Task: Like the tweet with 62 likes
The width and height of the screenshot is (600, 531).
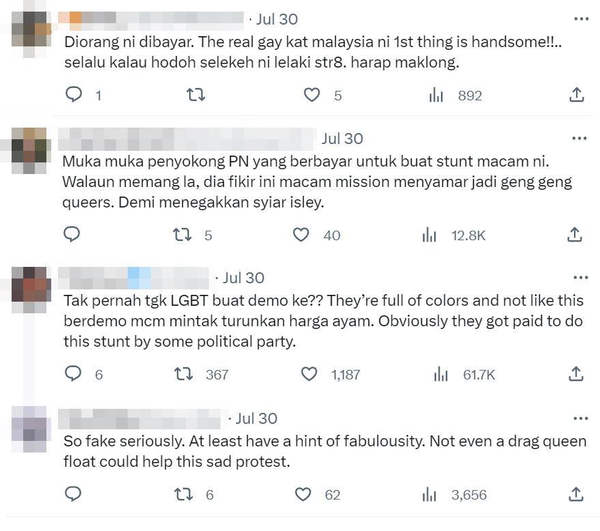Action: coord(303,494)
